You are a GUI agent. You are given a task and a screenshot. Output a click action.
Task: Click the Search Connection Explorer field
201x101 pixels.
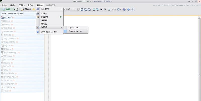tap(22, 14)
